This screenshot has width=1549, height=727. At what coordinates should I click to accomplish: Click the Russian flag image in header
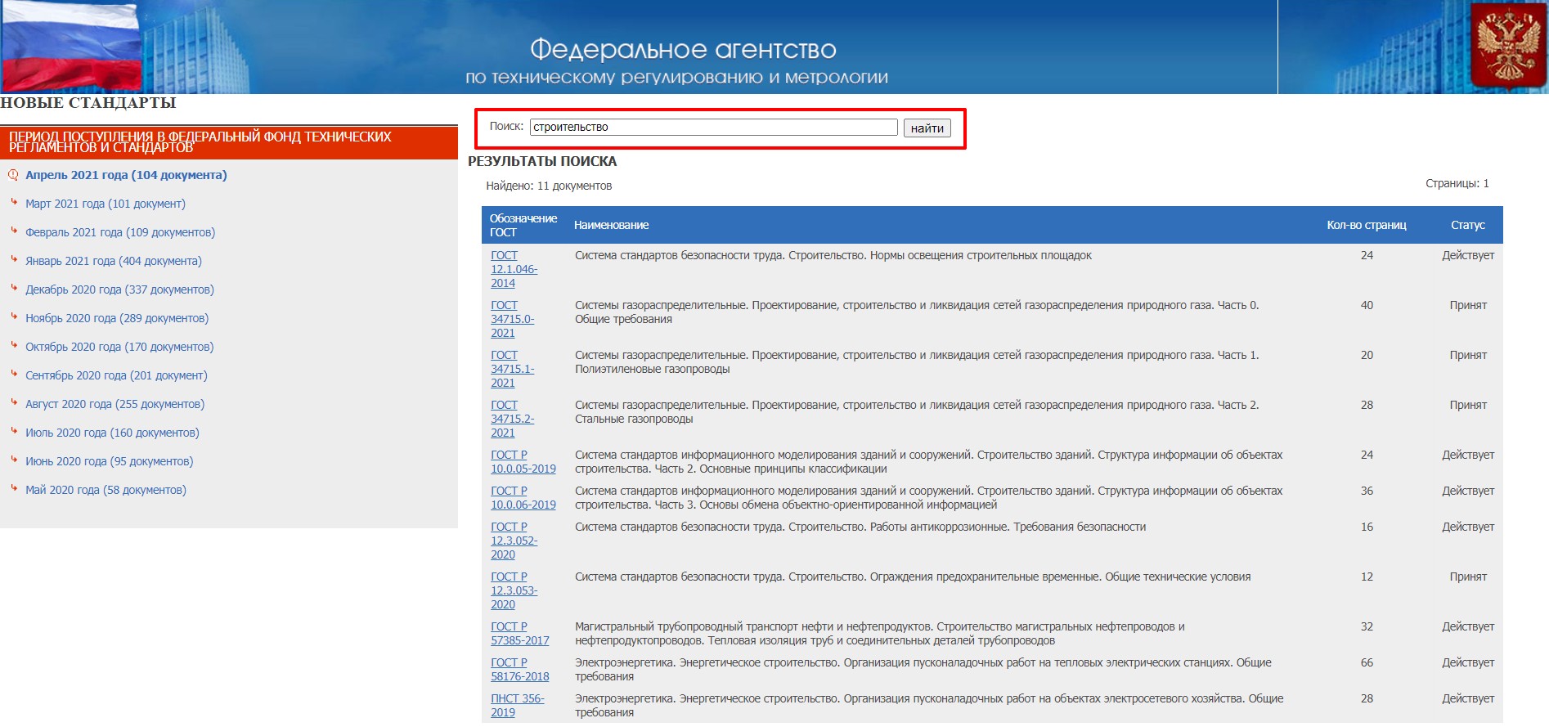coord(72,47)
